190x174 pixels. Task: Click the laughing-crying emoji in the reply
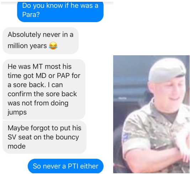pos(53,46)
